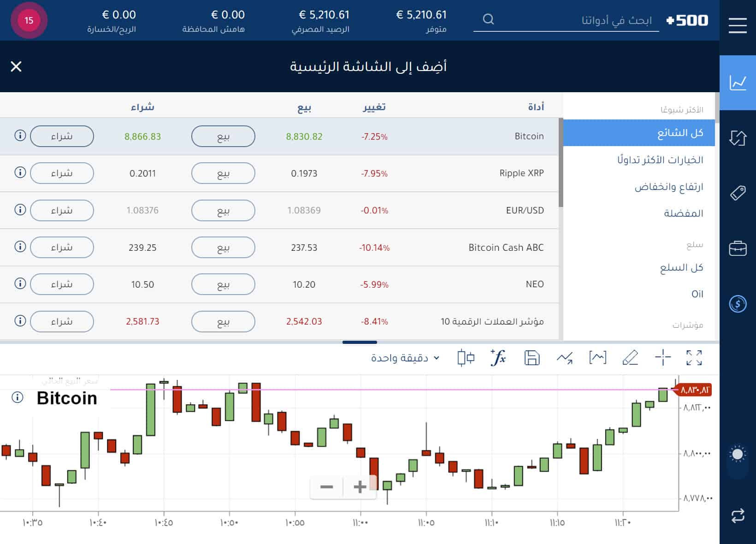Open Bitcoin Cash ABC row info icon
Screen dimensions: 756x544
20,246
